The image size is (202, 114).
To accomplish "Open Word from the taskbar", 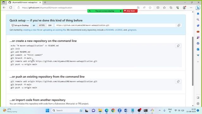I will click(126, 111).
